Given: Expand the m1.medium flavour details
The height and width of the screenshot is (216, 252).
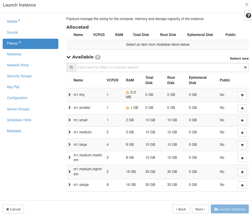Looking at the screenshot, I should click(69, 132).
